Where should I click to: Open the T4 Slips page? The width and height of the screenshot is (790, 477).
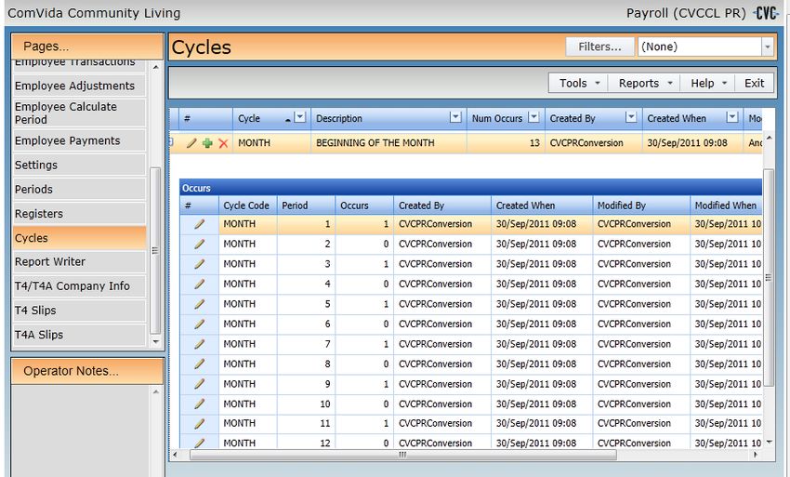click(79, 311)
